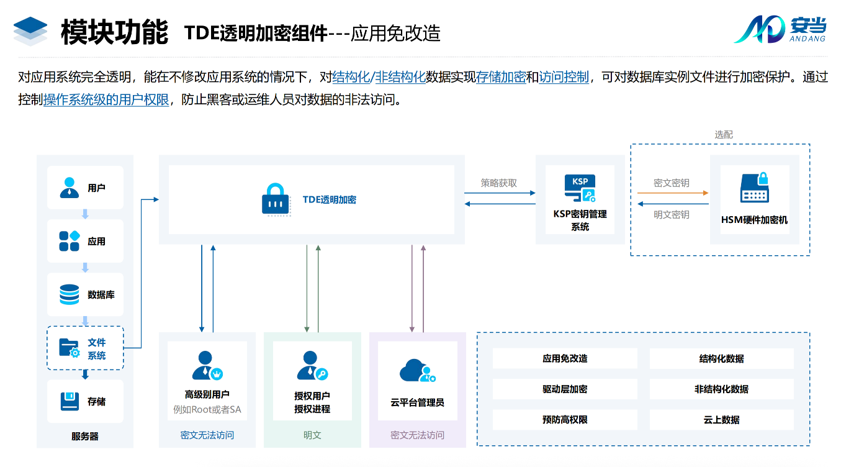Open the 操作系统级的用户权限 link
This screenshot has height=467, width=841.
point(106,100)
